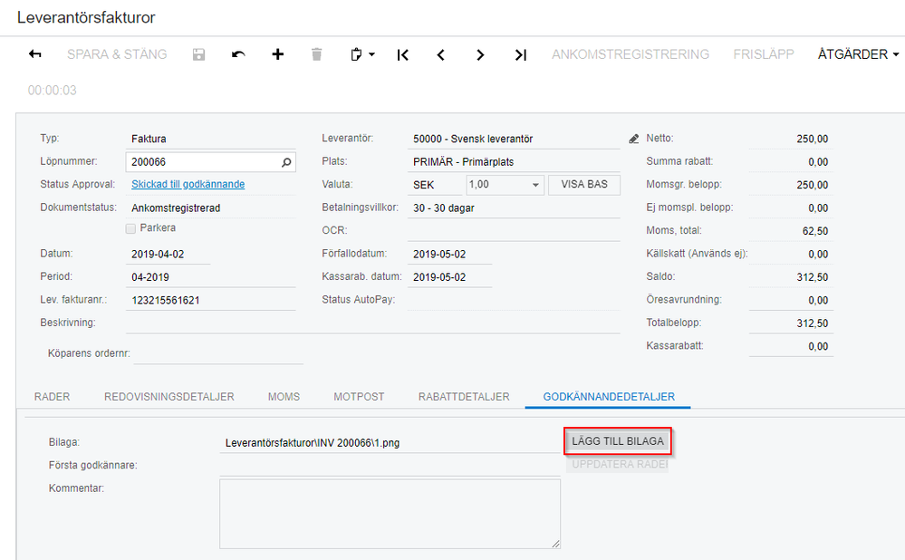The image size is (905, 560).
Task: Click the LÄGG TILL BILAGA button
Action: (x=618, y=441)
